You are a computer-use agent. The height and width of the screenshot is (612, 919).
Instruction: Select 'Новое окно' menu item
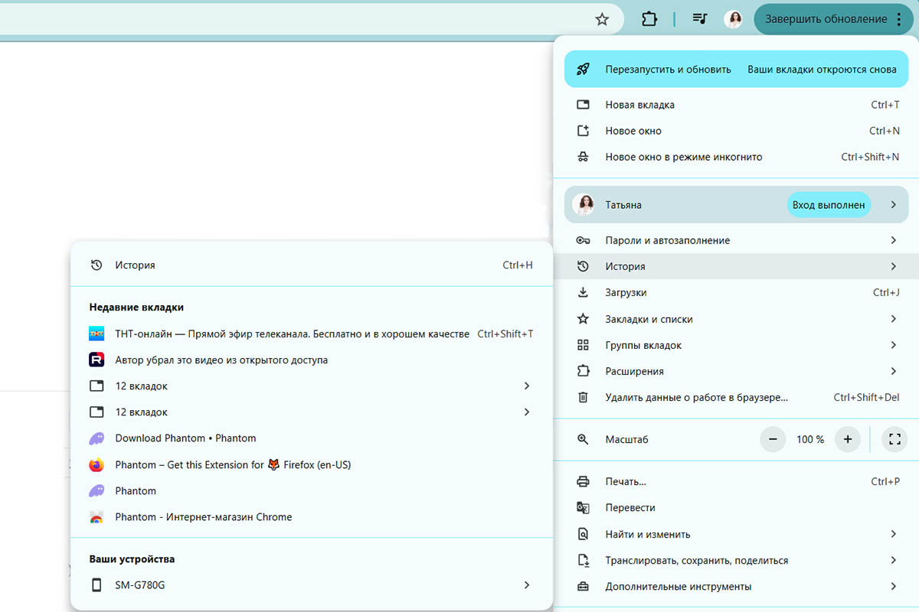click(x=736, y=131)
